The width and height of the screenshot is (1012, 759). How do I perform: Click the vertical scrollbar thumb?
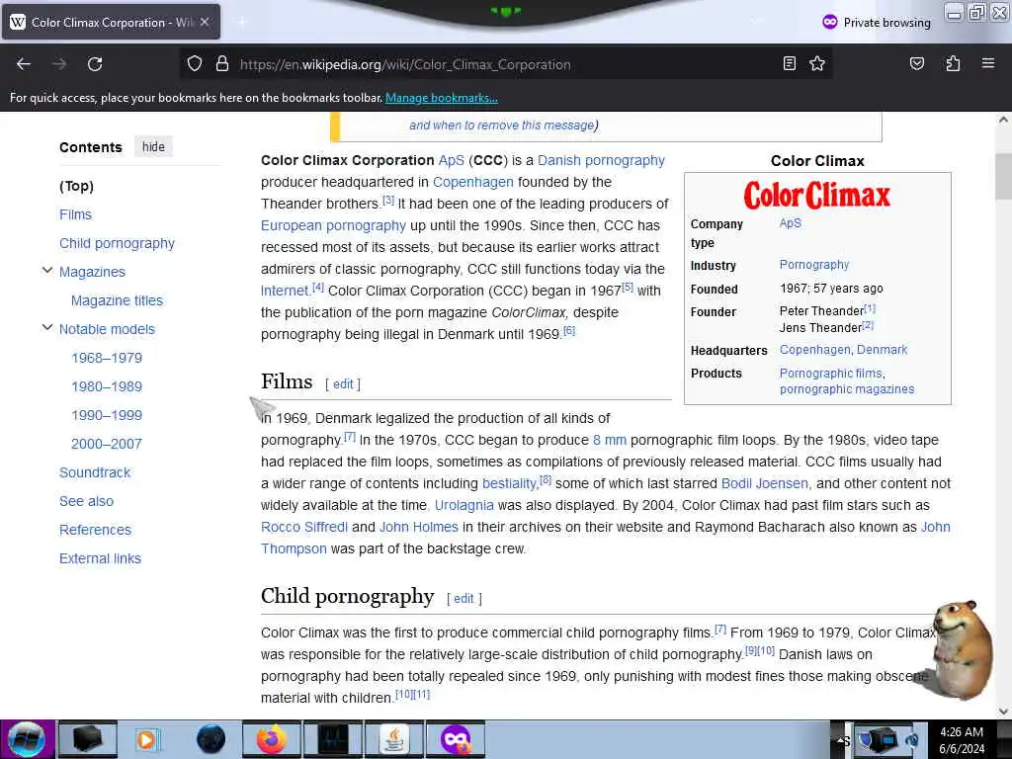[1003, 177]
